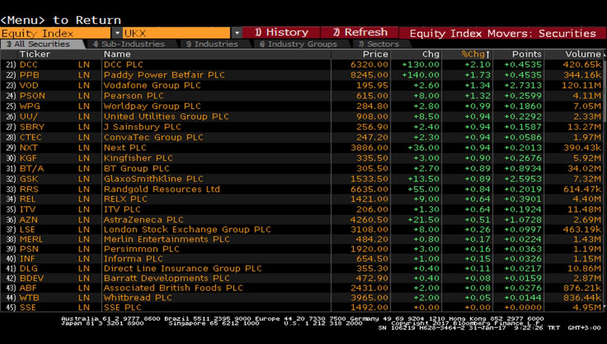Click the +1.0728 points value
This screenshot has height=344, width=607.
click(x=523, y=219)
